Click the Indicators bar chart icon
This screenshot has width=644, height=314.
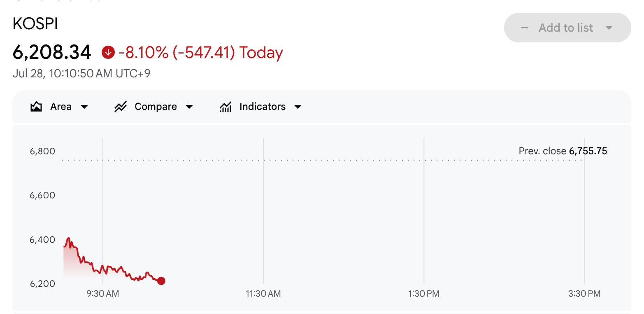(226, 107)
